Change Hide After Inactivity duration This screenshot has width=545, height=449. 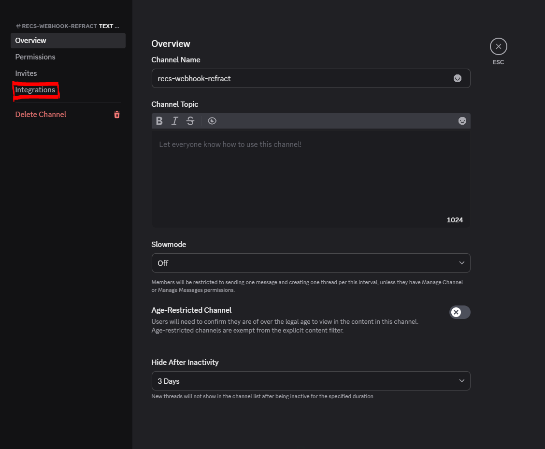(311, 381)
